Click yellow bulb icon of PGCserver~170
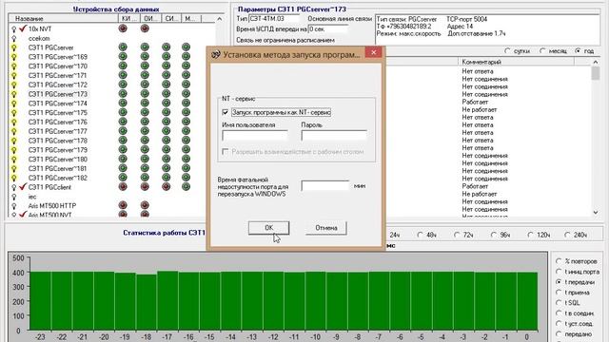Image resolution: width=609 pixels, height=342 pixels. tap(14, 66)
